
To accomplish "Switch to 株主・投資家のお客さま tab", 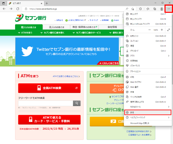I will tap(85, 27).
